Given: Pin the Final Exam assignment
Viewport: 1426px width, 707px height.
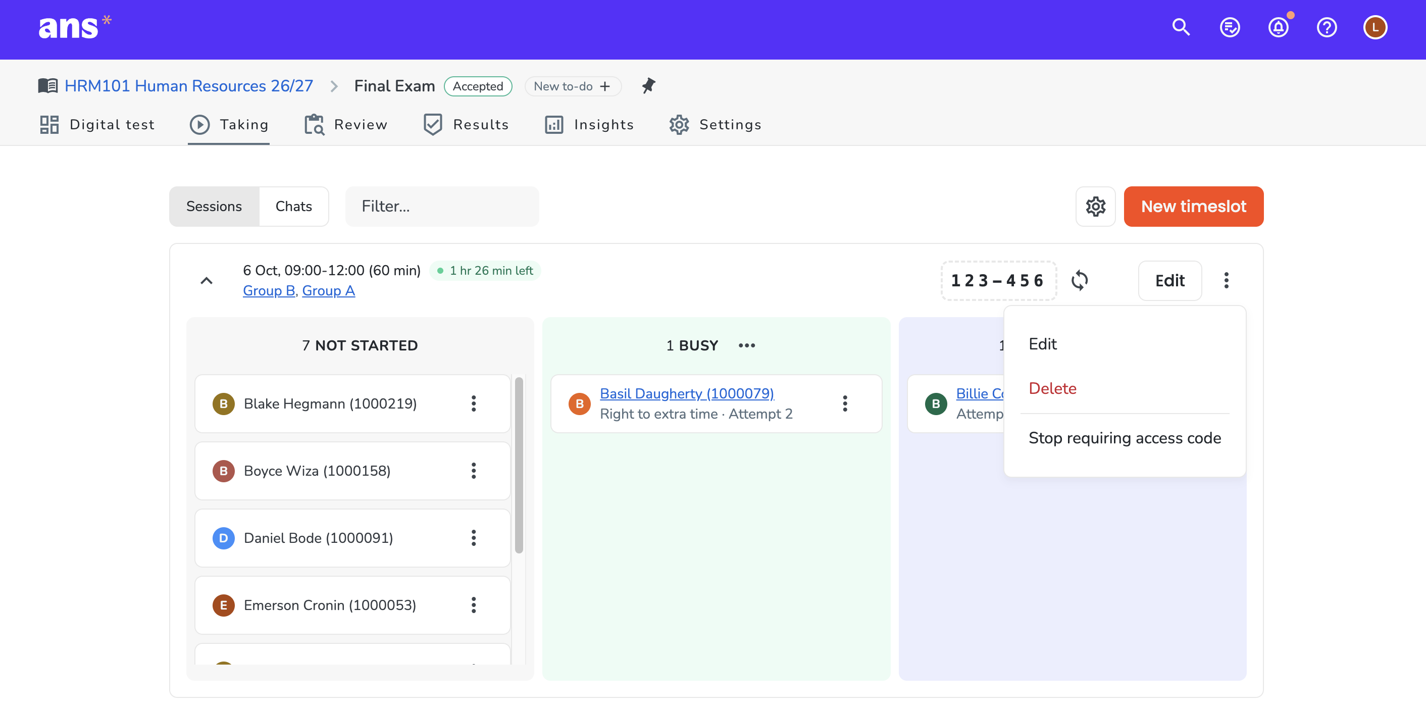Looking at the screenshot, I should point(648,86).
